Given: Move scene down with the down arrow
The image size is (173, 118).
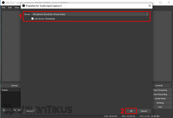Looking at the screenshot, I should click(19, 110).
